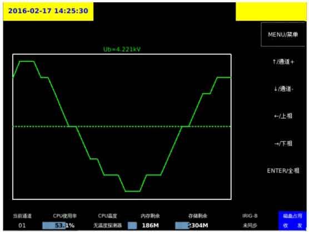Show all phases with ENTER/全相
The height and width of the screenshot is (234, 309).
[283, 170]
